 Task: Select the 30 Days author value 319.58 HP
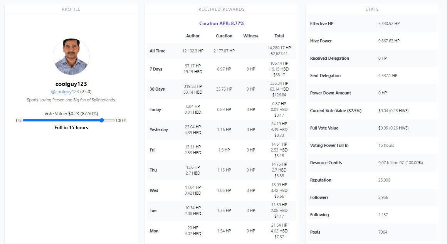193,86
